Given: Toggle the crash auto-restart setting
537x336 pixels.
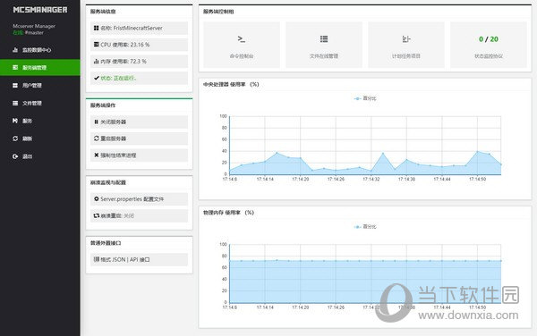Looking at the screenshot, I should coord(139,215).
